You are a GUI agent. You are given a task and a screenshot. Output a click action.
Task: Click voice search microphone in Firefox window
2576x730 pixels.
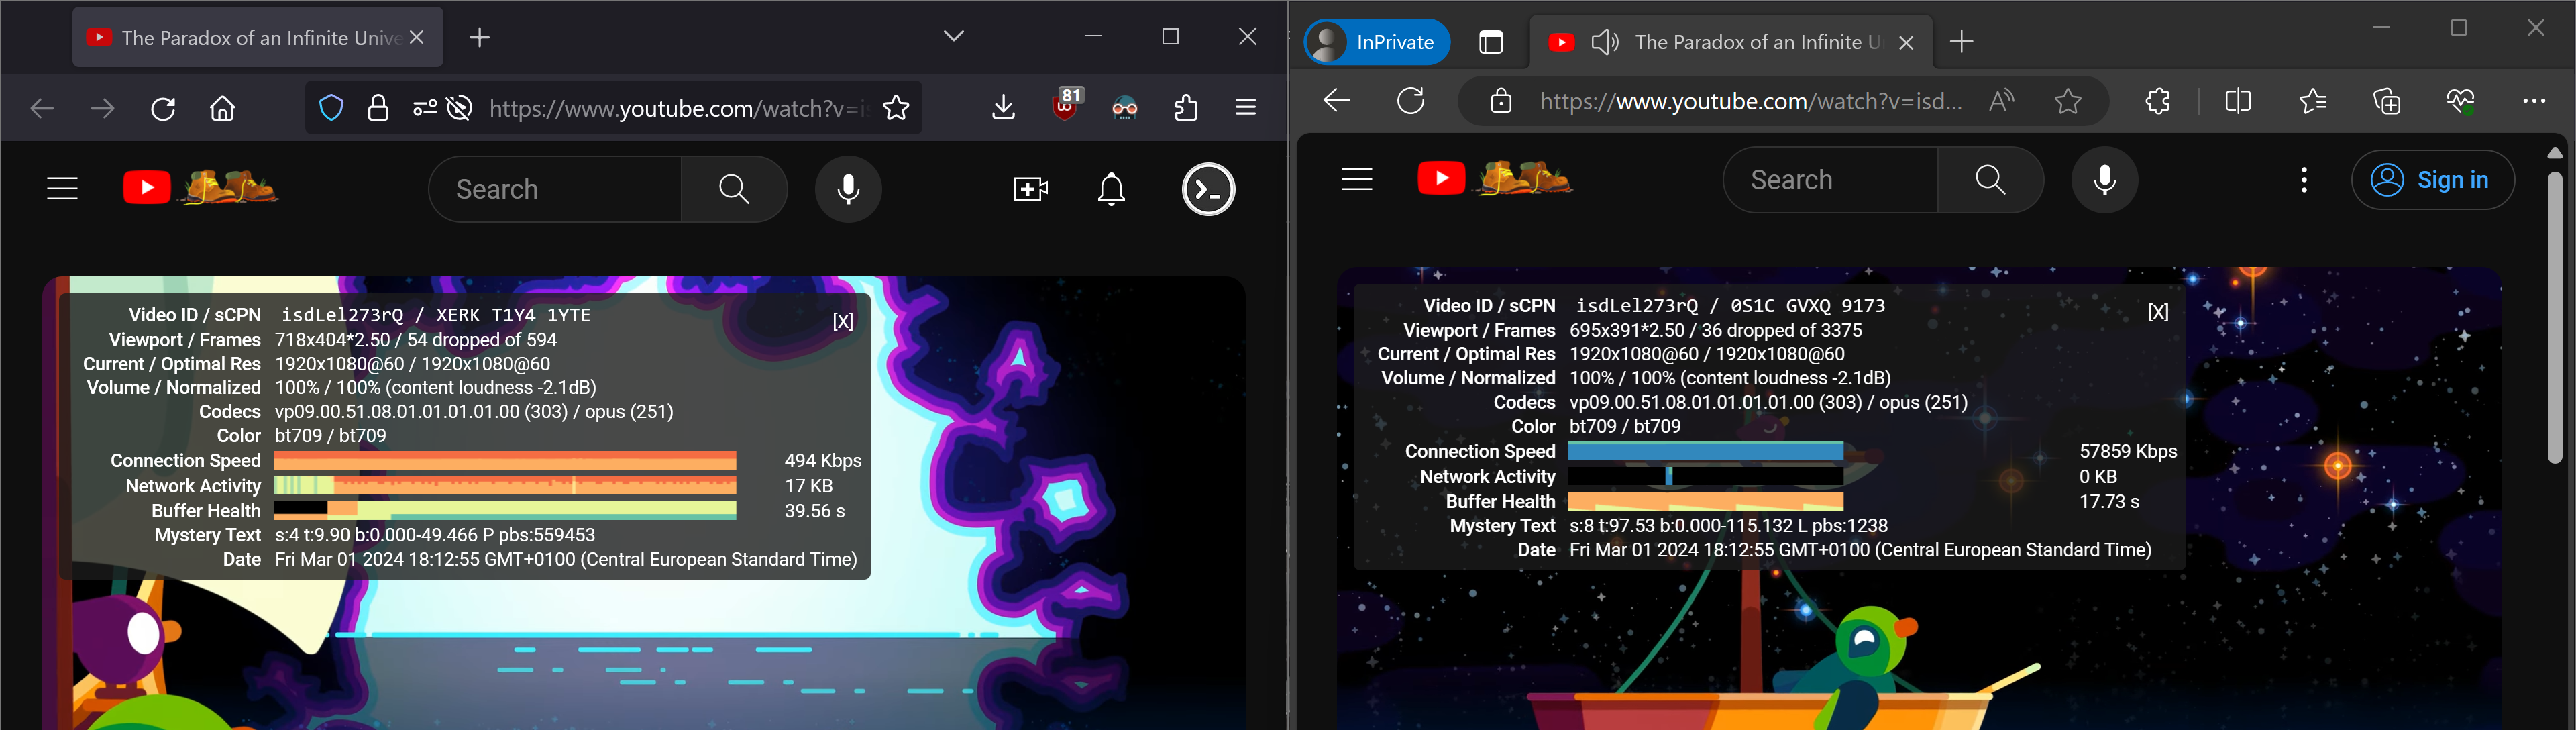pos(848,189)
